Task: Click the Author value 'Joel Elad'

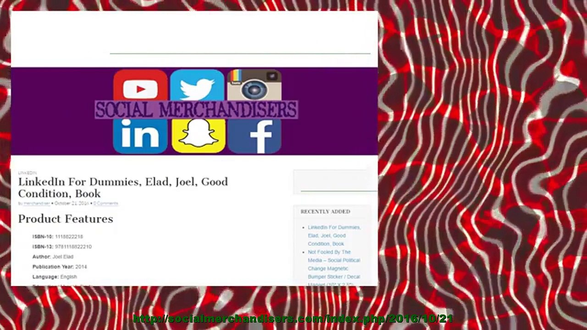Action: click(63, 257)
